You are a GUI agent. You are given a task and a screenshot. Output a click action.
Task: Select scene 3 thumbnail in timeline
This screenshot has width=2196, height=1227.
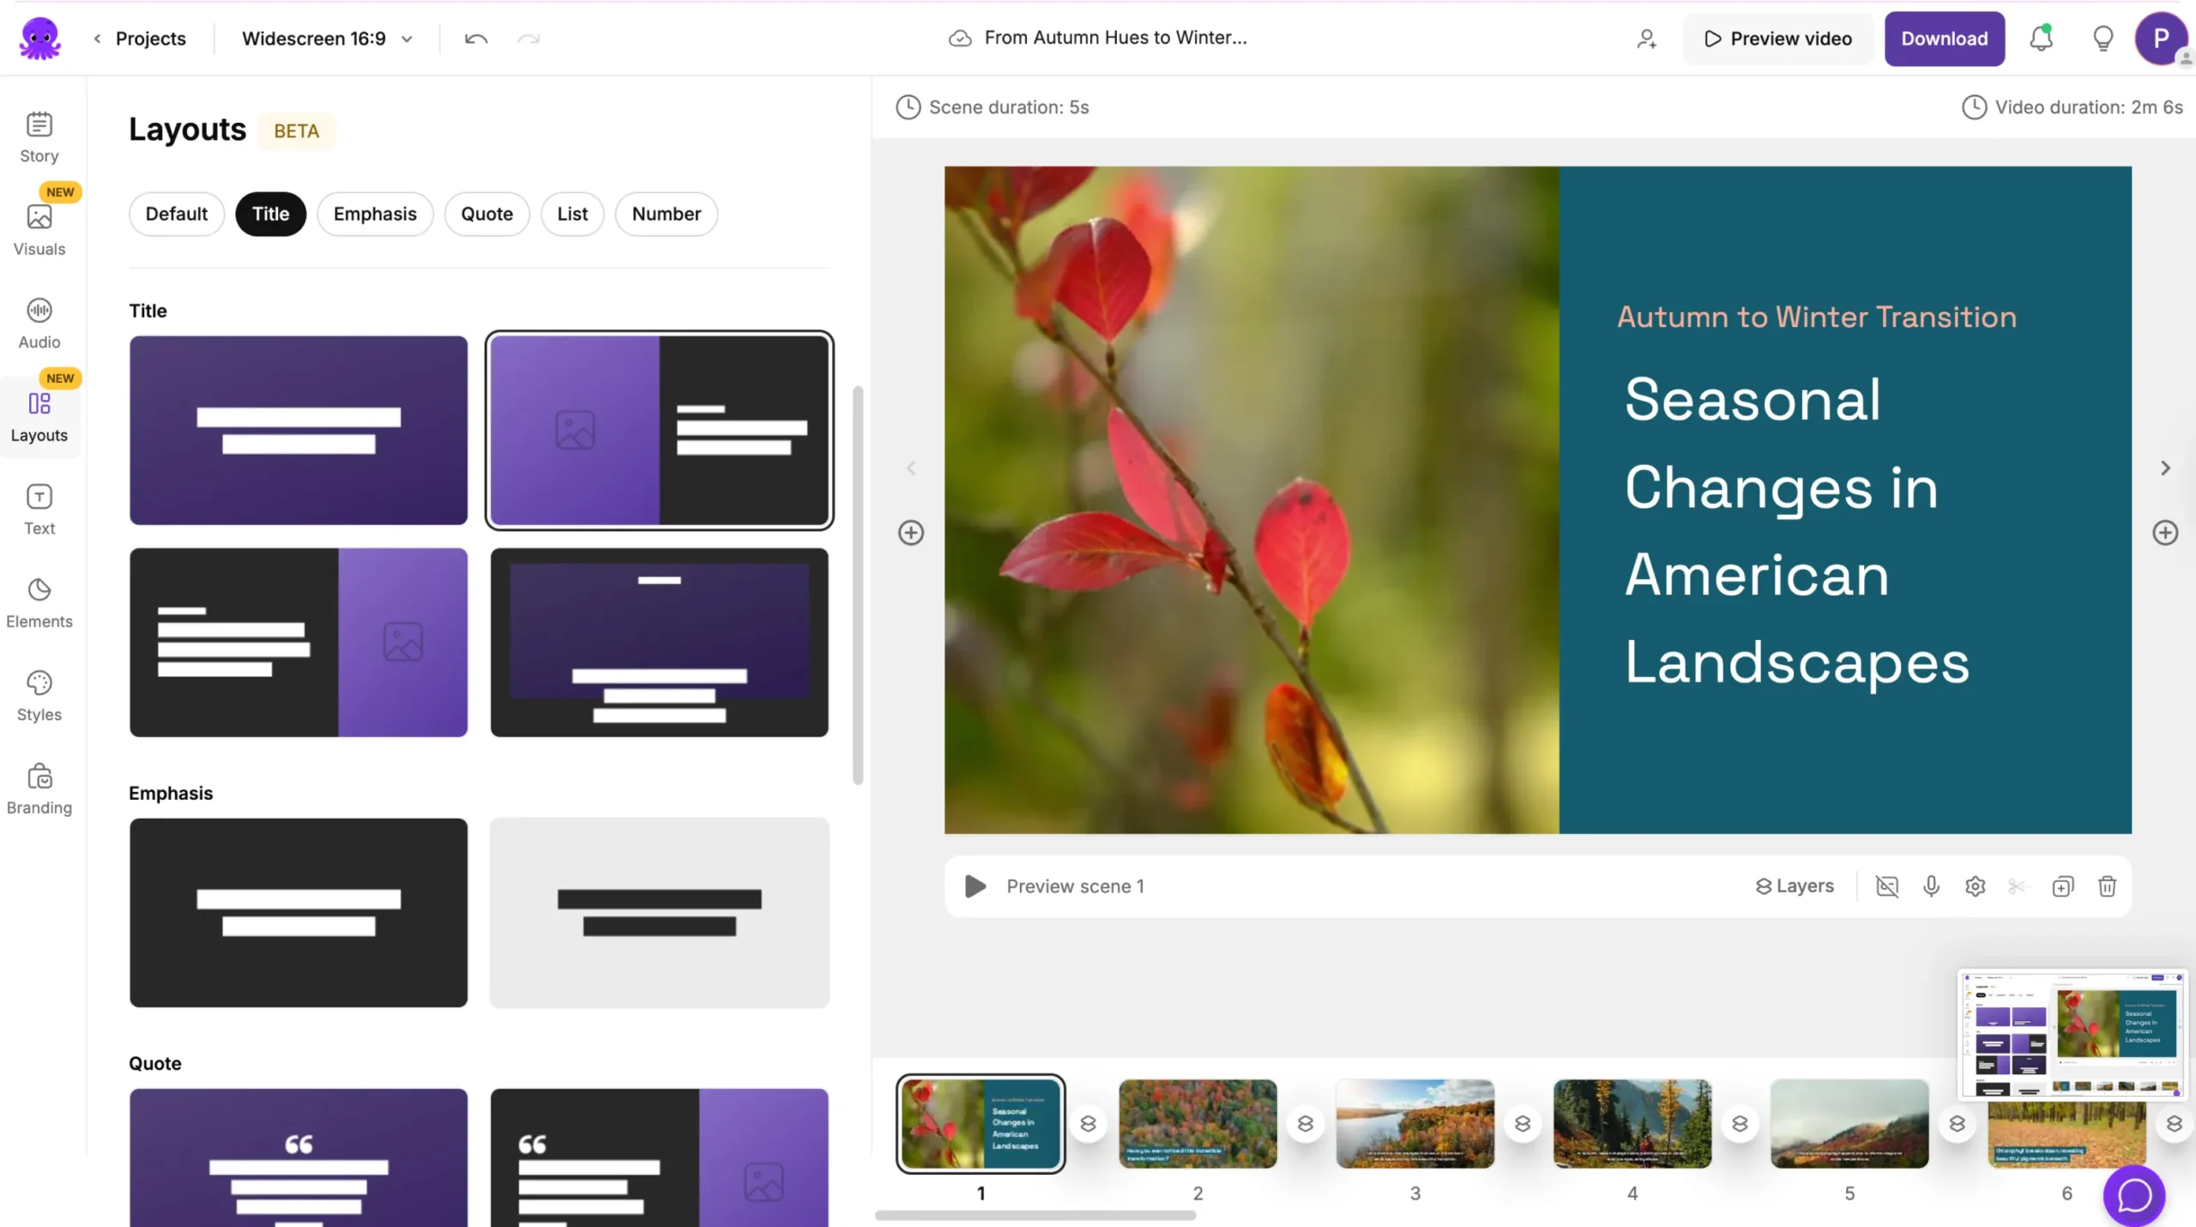tap(1415, 1123)
